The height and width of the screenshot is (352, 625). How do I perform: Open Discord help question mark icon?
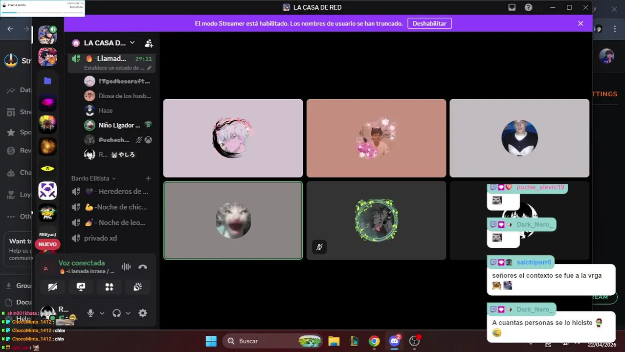[x=528, y=7]
